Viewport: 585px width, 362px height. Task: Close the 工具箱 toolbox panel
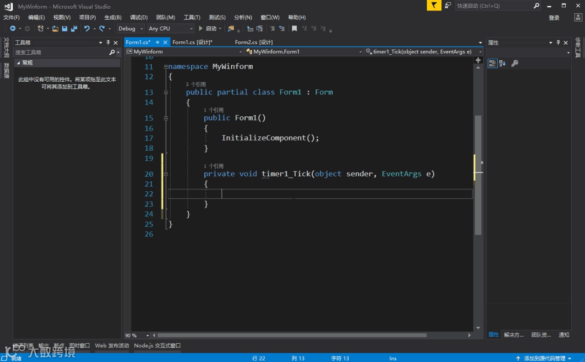pyautogui.click(x=116, y=42)
